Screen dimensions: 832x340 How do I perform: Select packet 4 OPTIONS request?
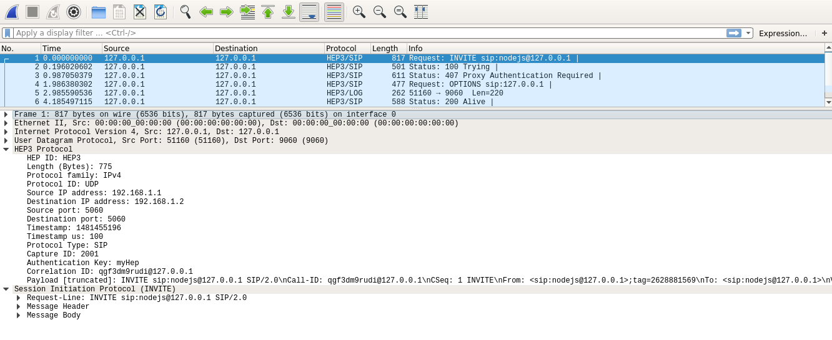click(412, 84)
